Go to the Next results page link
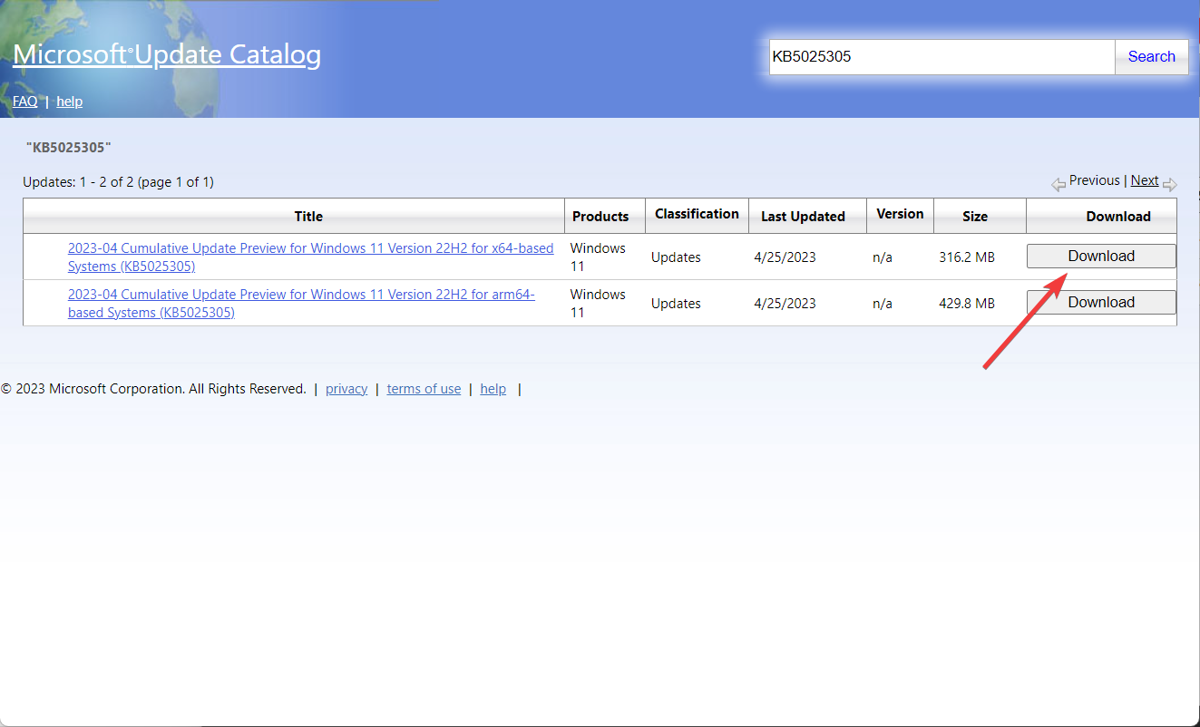The height and width of the screenshot is (727, 1200). point(1145,180)
